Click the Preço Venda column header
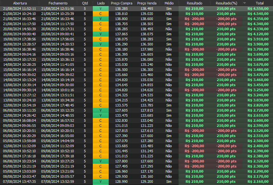This screenshot has height=185, width=273. point(147,3)
